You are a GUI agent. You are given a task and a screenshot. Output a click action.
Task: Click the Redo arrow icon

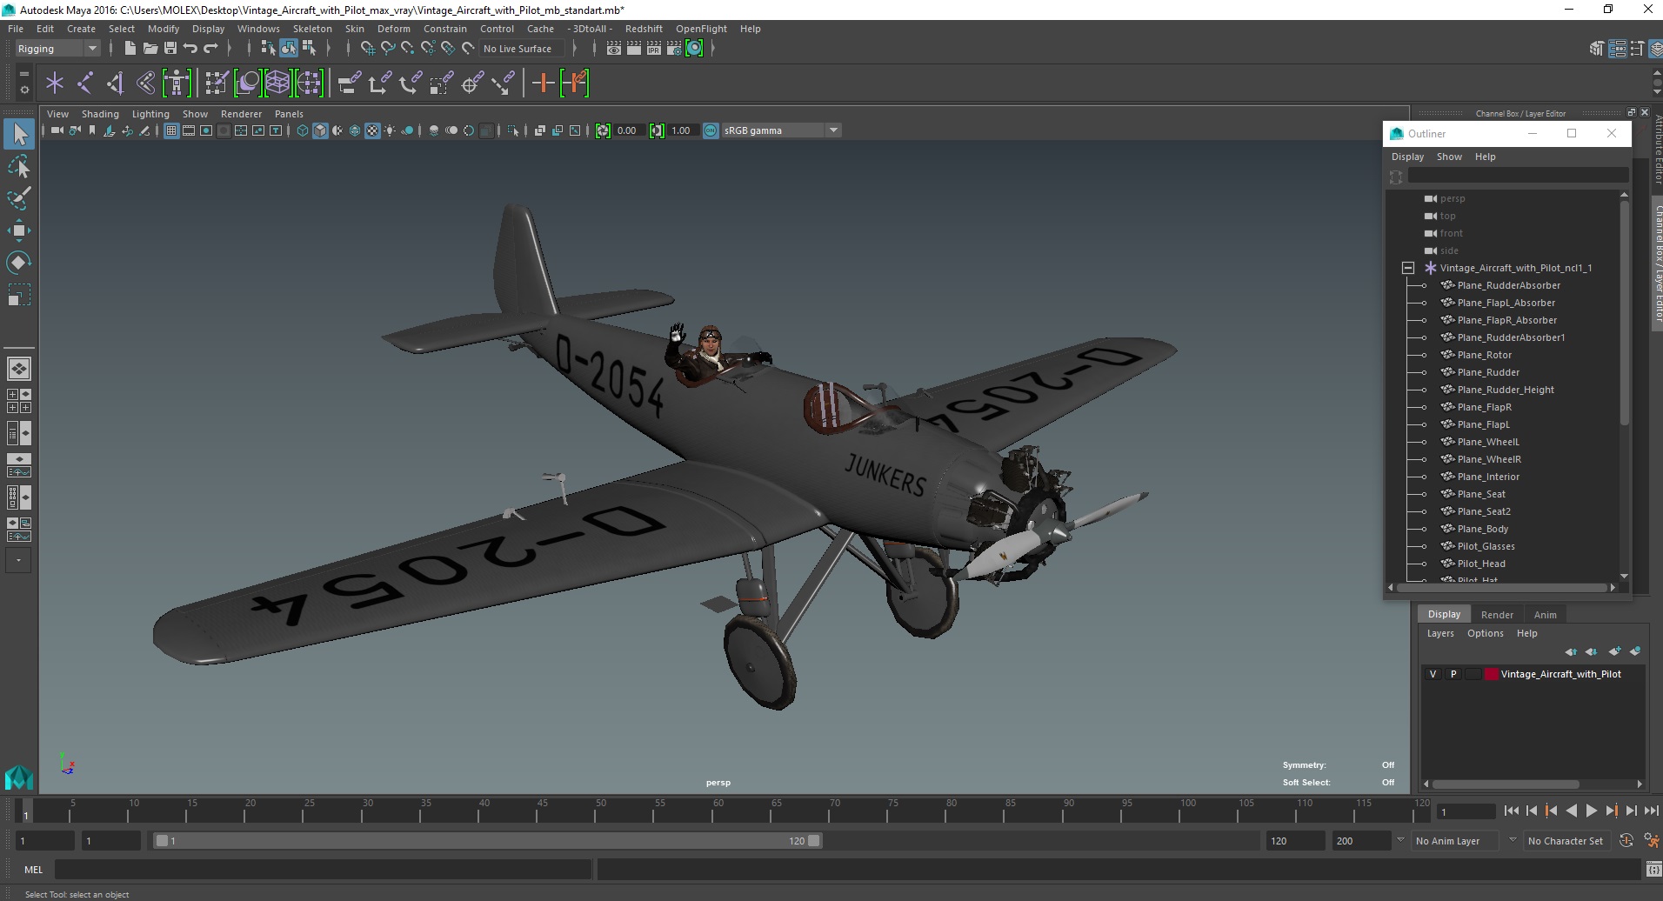[x=210, y=49]
